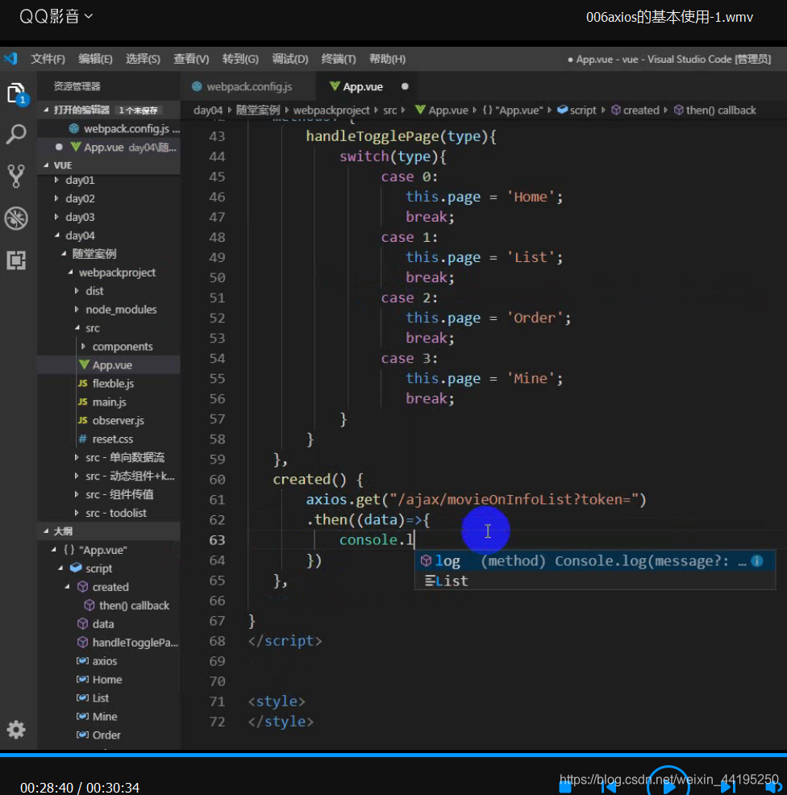Screen dimensions: 787x795
Task: Open the 文件(F) menu
Action: pyautogui.click(x=48, y=60)
